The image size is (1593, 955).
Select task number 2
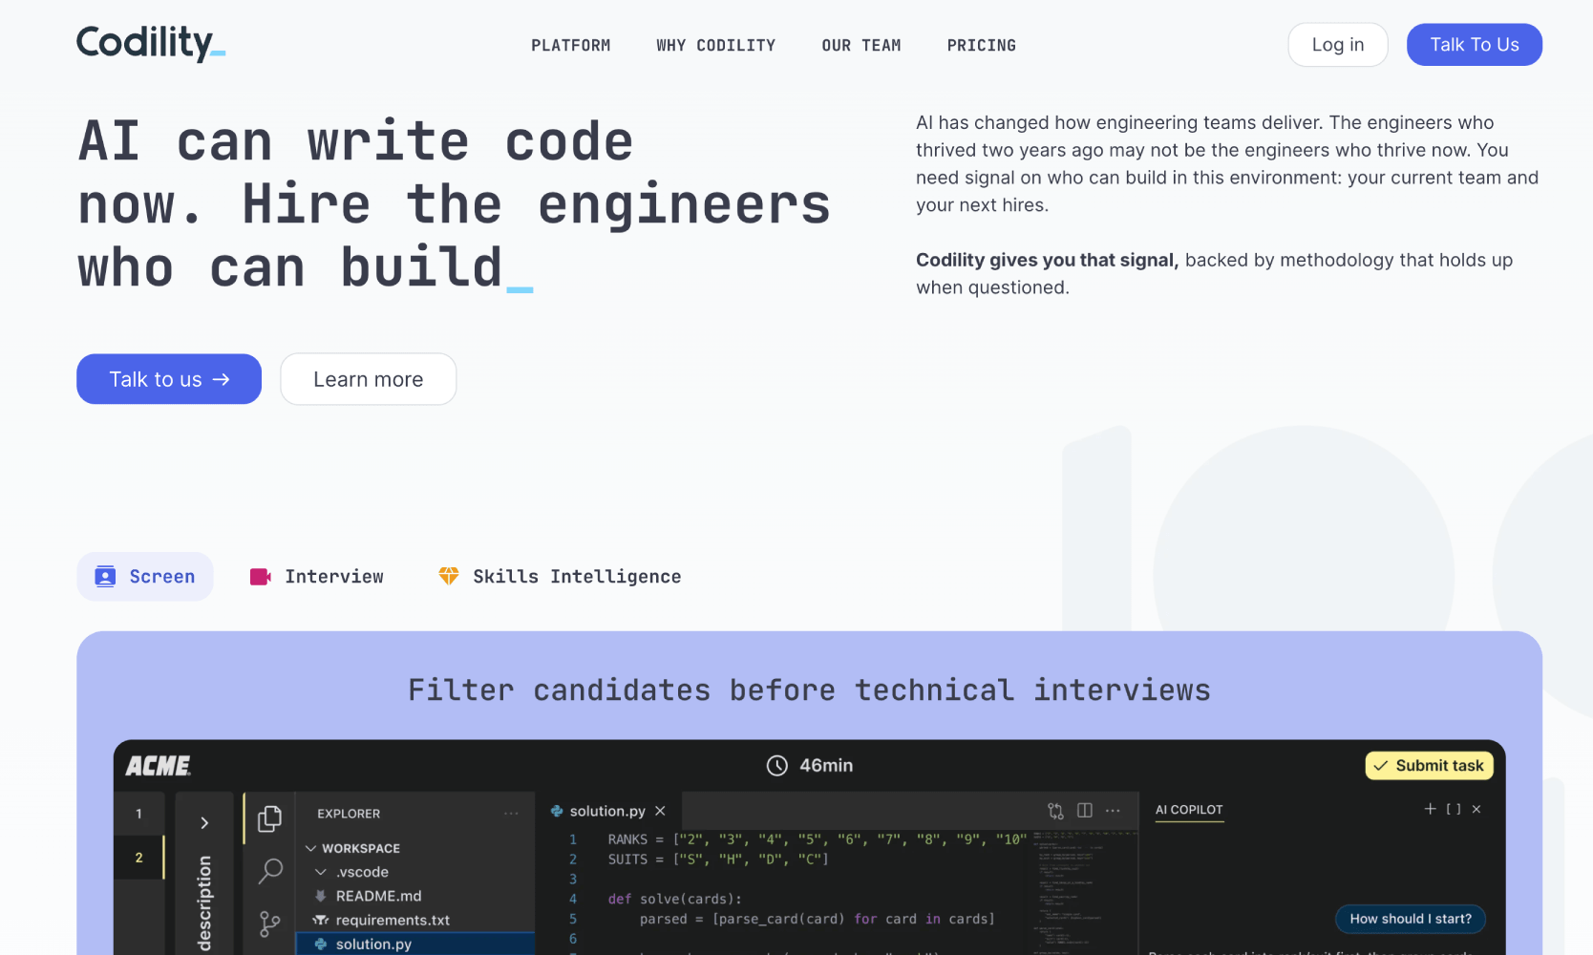[x=139, y=858]
